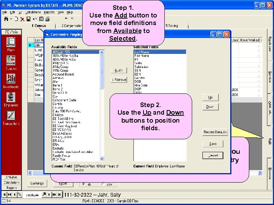This screenshot has width=274, height=205.
Task: Click the binoculars Find icon
Action: pos(6,19)
